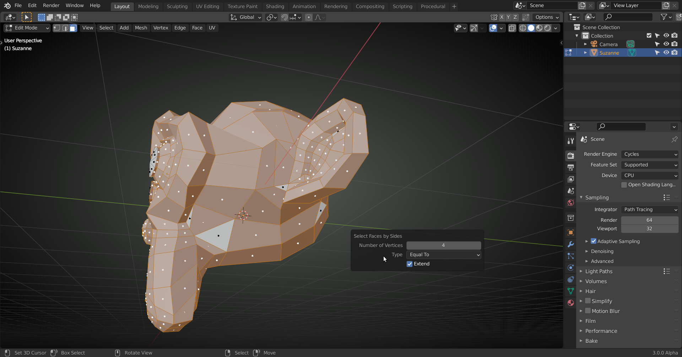The image size is (682, 357).
Task: Add a new View Layer
Action: click(x=666, y=6)
